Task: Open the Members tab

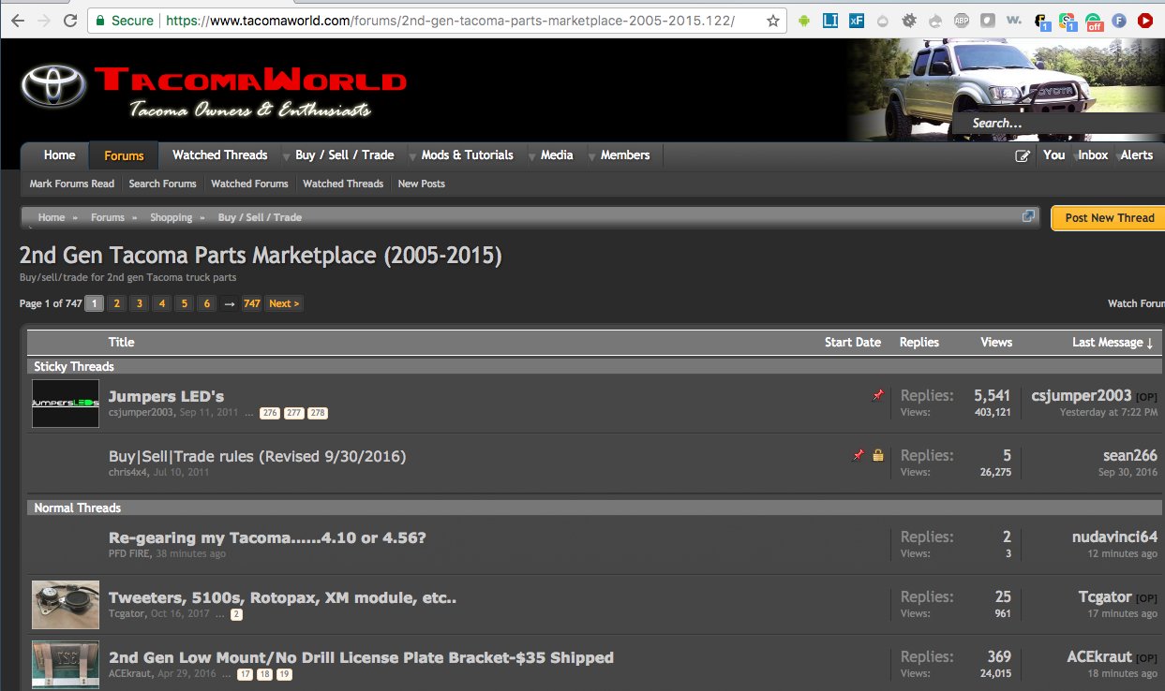Action: click(x=625, y=155)
